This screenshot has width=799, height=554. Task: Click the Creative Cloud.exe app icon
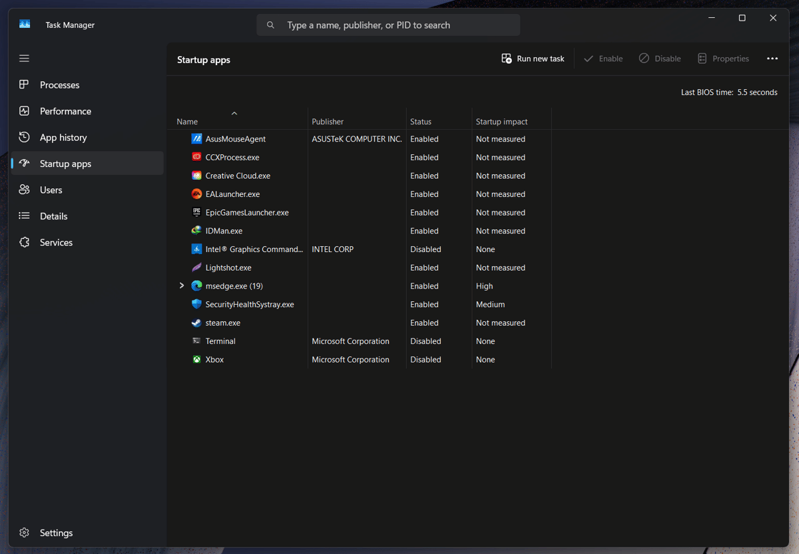pos(196,176)
